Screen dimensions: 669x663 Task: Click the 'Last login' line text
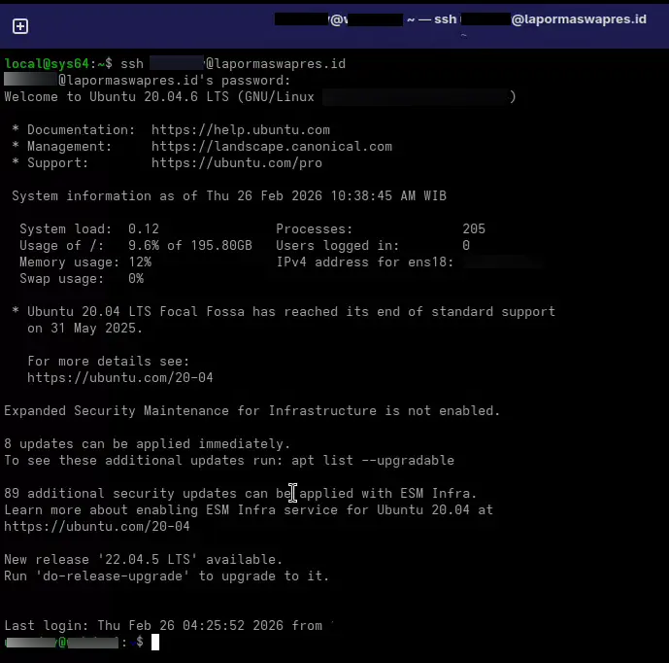163,626
